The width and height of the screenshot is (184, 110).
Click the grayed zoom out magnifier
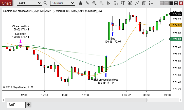point(102,3)
